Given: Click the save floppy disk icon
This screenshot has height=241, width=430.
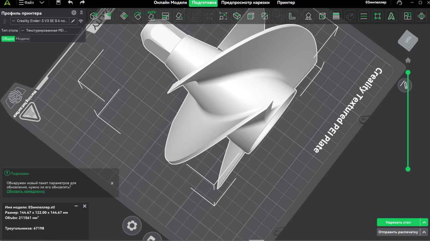Looking at the screenshot, I should tap(58, 3).
